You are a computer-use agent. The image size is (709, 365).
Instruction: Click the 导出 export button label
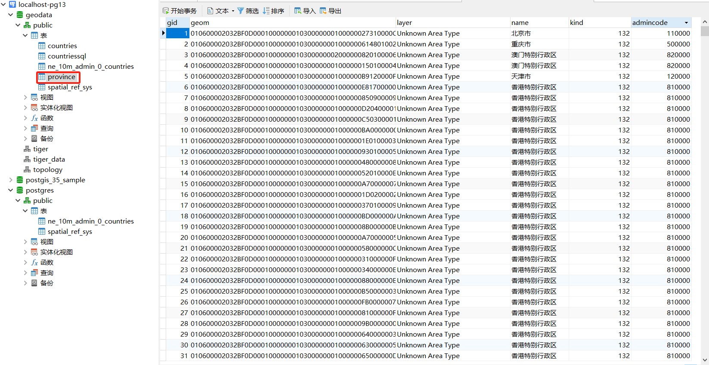click(335, 11)
